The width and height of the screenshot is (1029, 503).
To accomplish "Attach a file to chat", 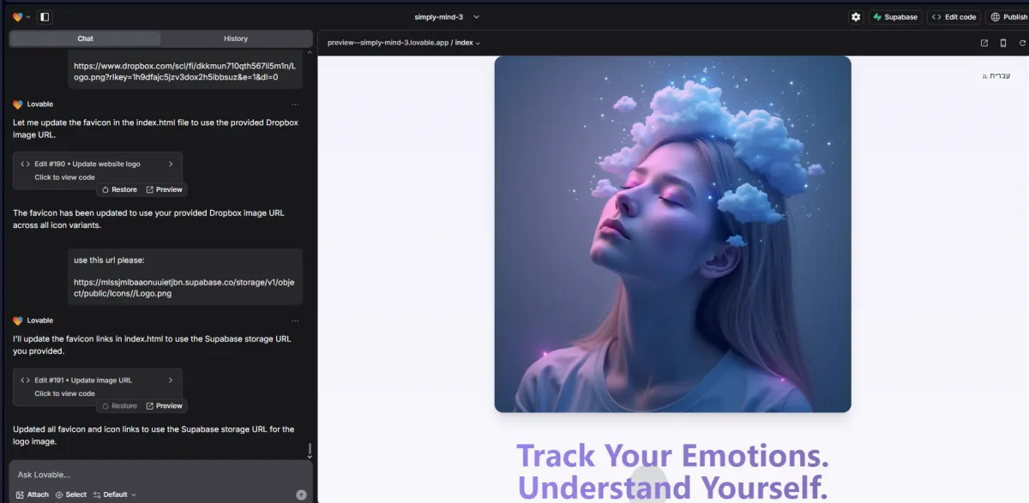I will tap(33, 494).
